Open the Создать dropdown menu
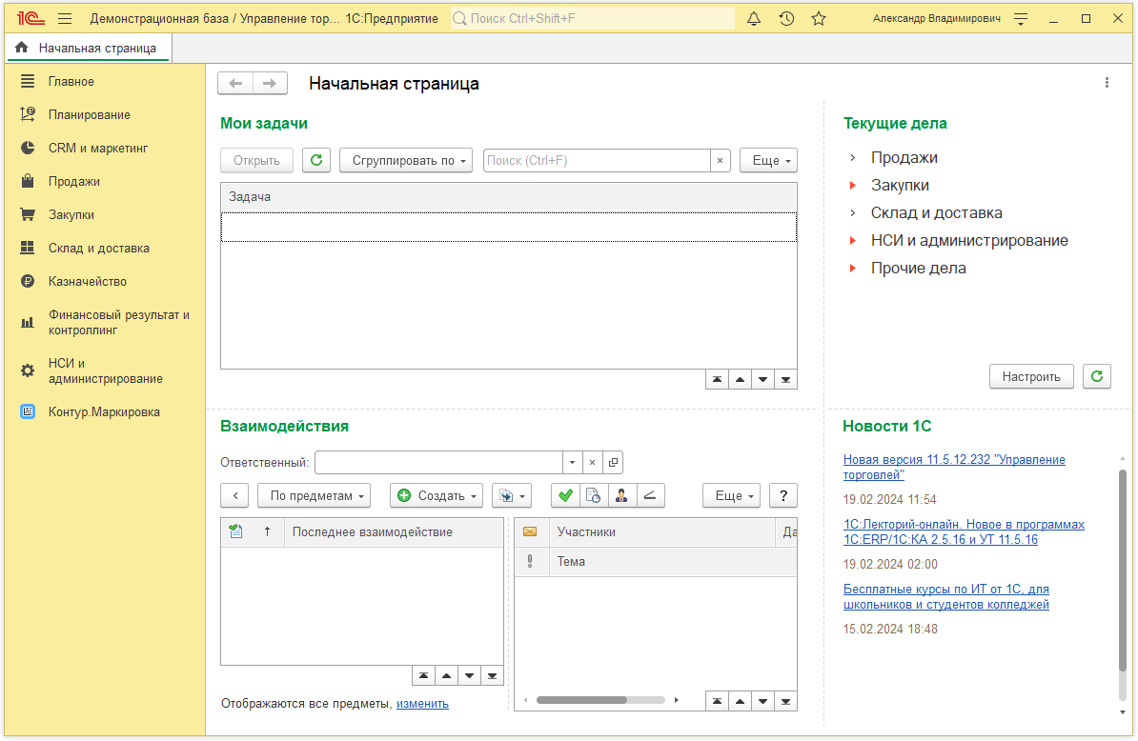The height and width of the screenshot is (741, 1138). click(437, 495)
